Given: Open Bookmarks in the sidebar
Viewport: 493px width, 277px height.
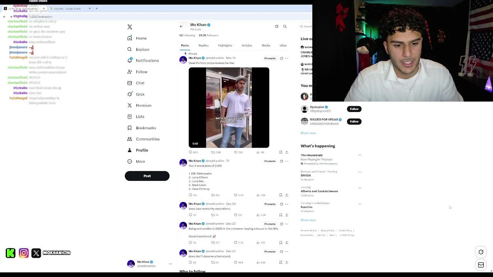Looking at the screenshot, I should [x=141, y=128].
